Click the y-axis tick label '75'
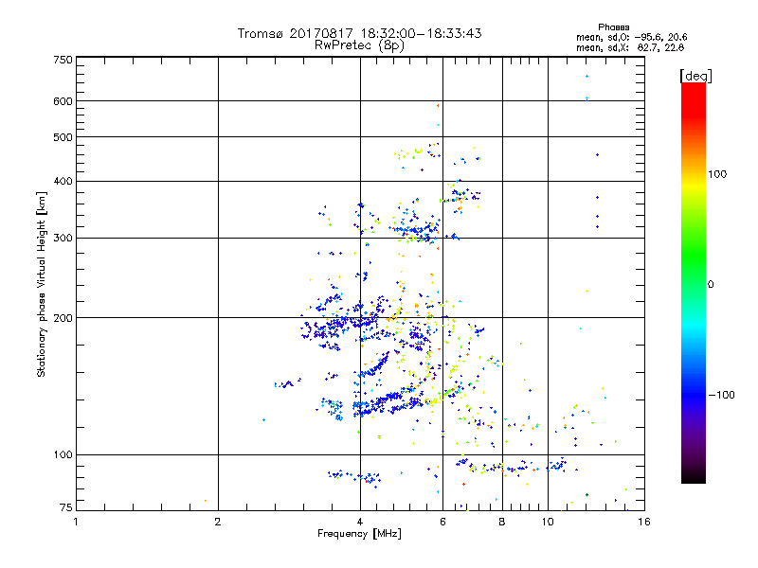 [66, 507]
